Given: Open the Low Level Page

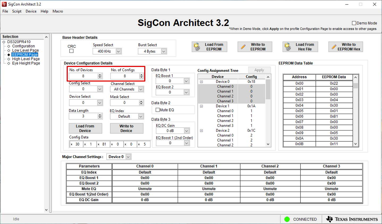Looking at the screenshot, I should point(26,50).
